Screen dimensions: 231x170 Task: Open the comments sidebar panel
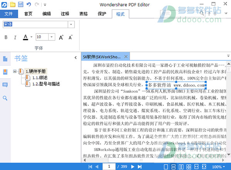[x=5, y=85]
